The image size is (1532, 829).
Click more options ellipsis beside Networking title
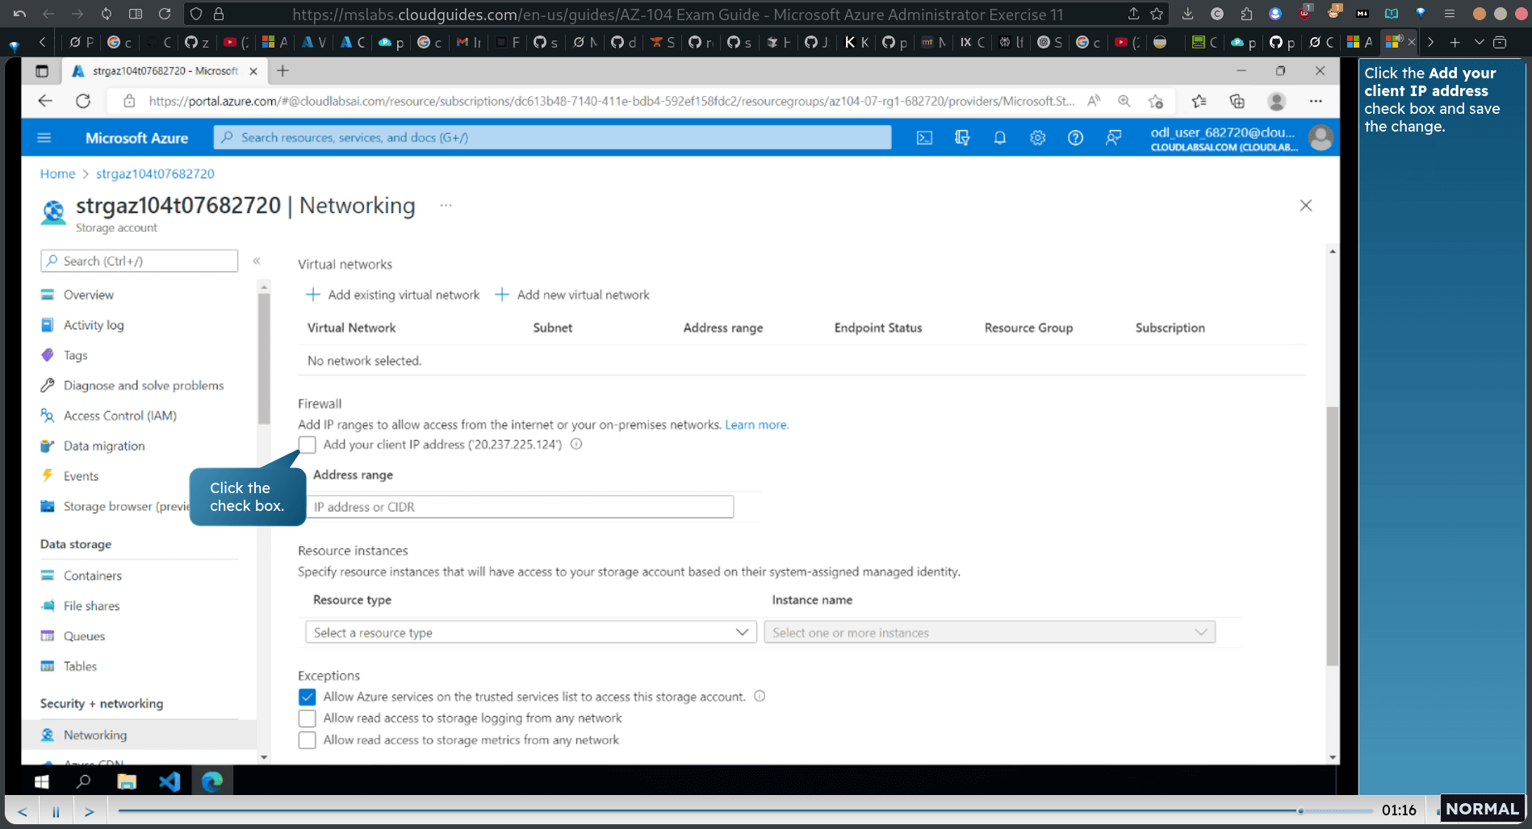[446, 205]
